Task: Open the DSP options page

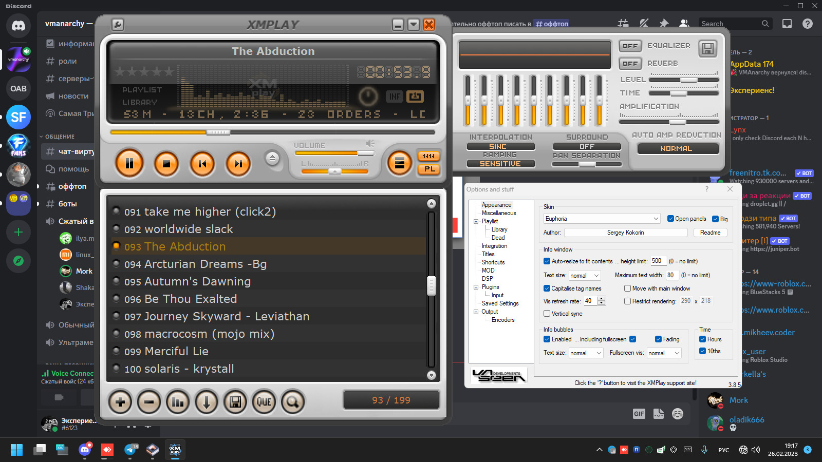Action: [x=487, y=279]
